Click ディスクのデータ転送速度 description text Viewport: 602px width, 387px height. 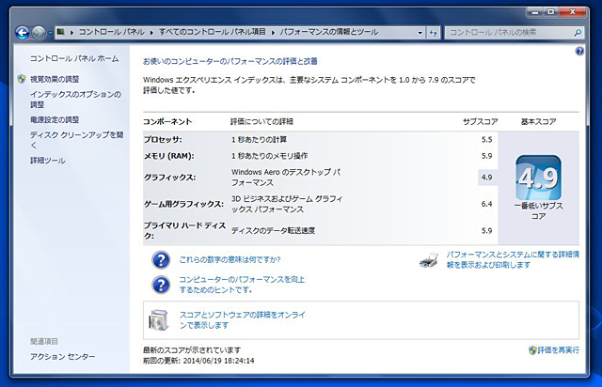[273, 230]
